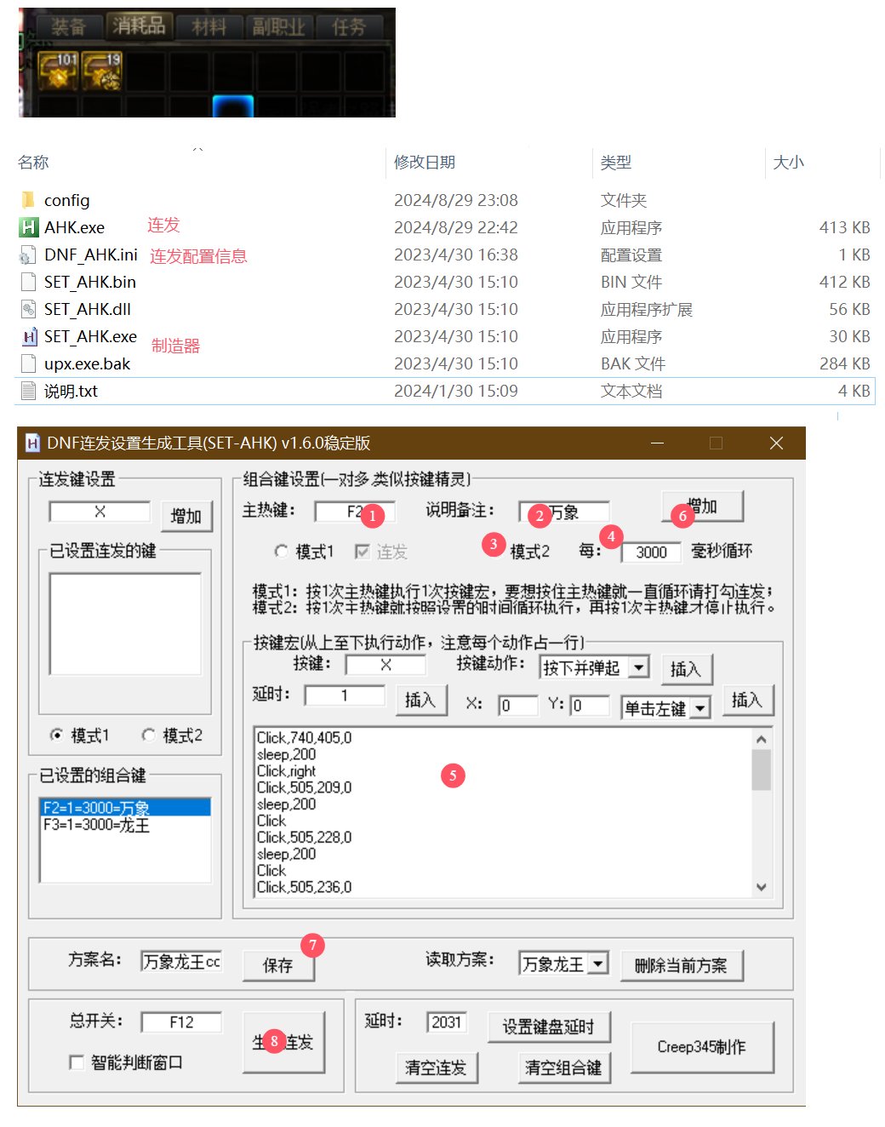Click the 延时 value field in 按键宏
This screenshot has height=1127, width=885.
345,695
